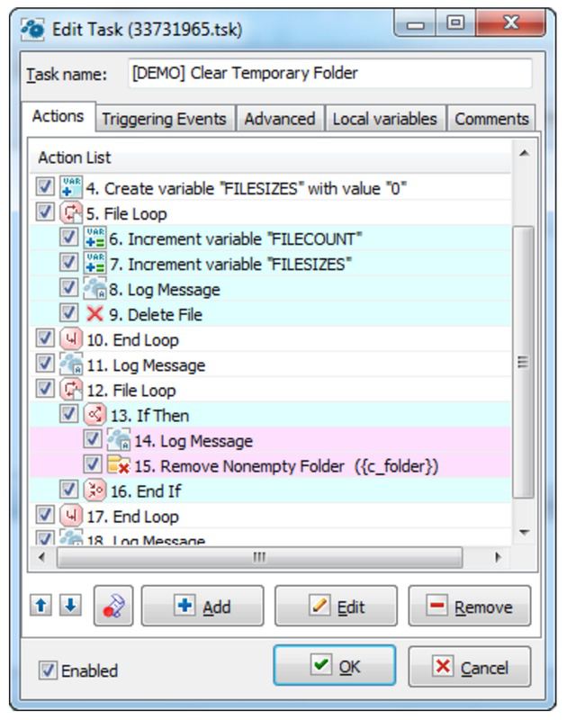Image resolution: width=567 pixels, height=720 pixels.
Task: Toggle checkbox for 16. End If
Action: [x=69, y=490]
